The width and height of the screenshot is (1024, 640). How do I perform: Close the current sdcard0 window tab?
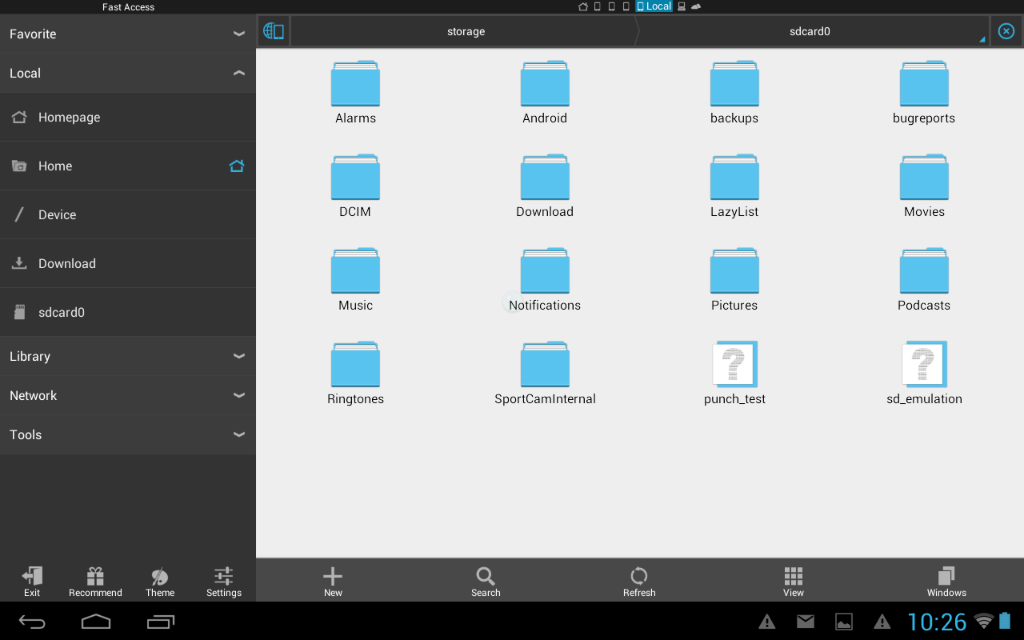click(1006, 31)
